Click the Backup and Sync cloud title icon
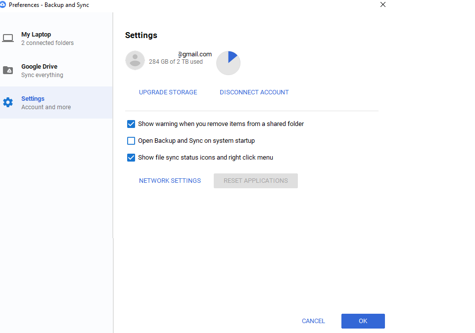The image size is (475, 333). point(3,4)
